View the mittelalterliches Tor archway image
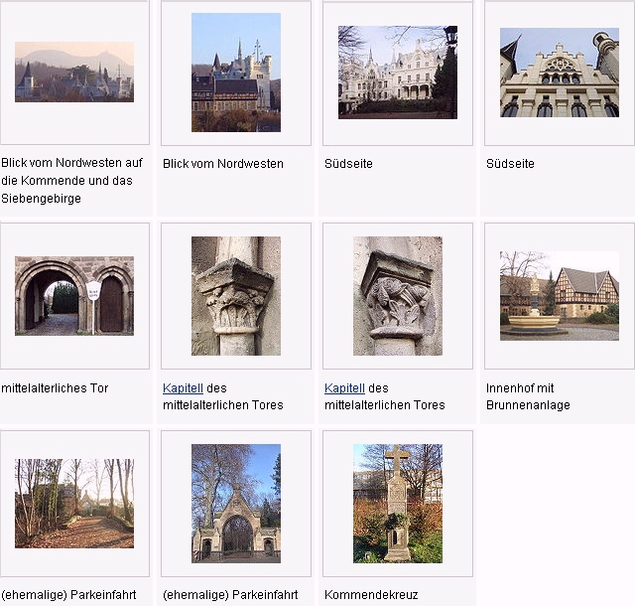Image resolution: width=635 pixels, height=606 pixels. click(74, 295)
